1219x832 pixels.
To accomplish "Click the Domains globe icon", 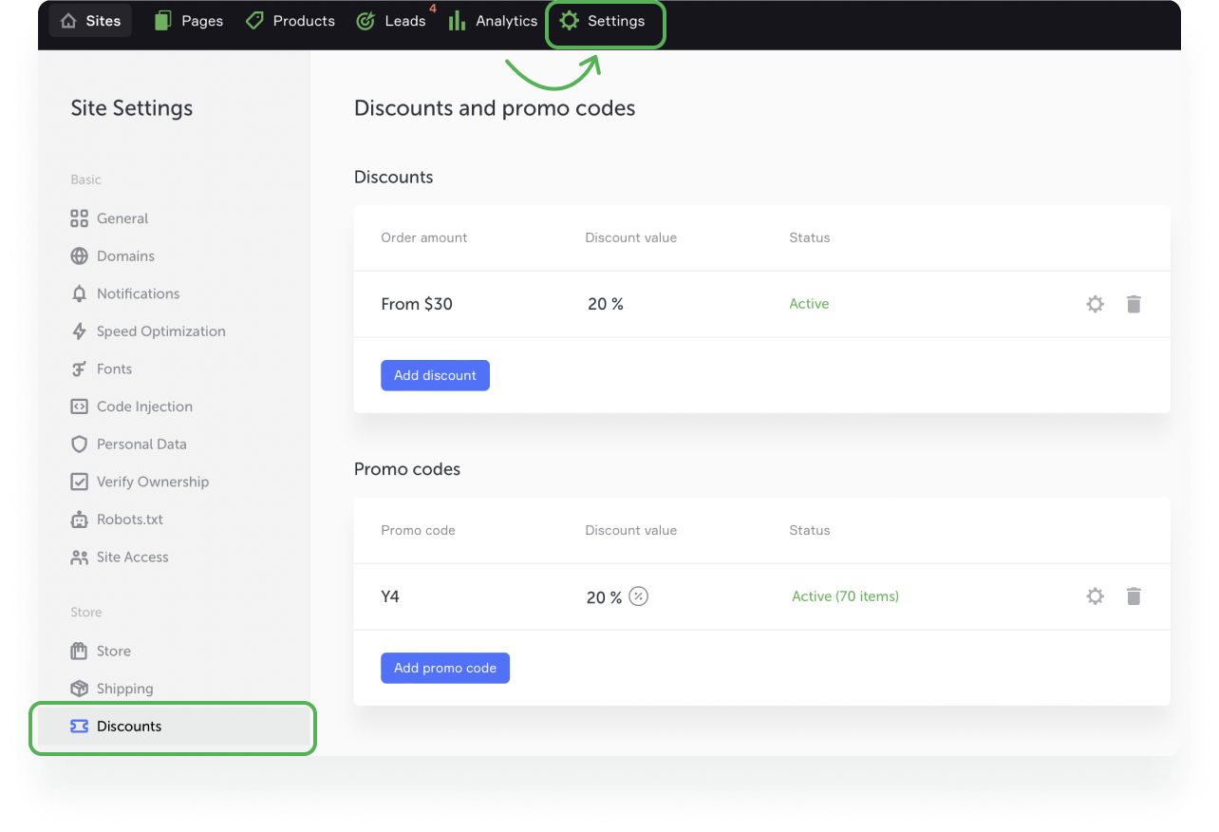I will click(79, 256).
